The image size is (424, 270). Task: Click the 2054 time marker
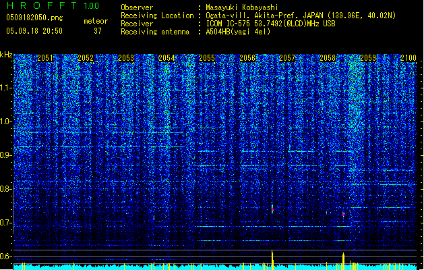(x=166, y=58)
